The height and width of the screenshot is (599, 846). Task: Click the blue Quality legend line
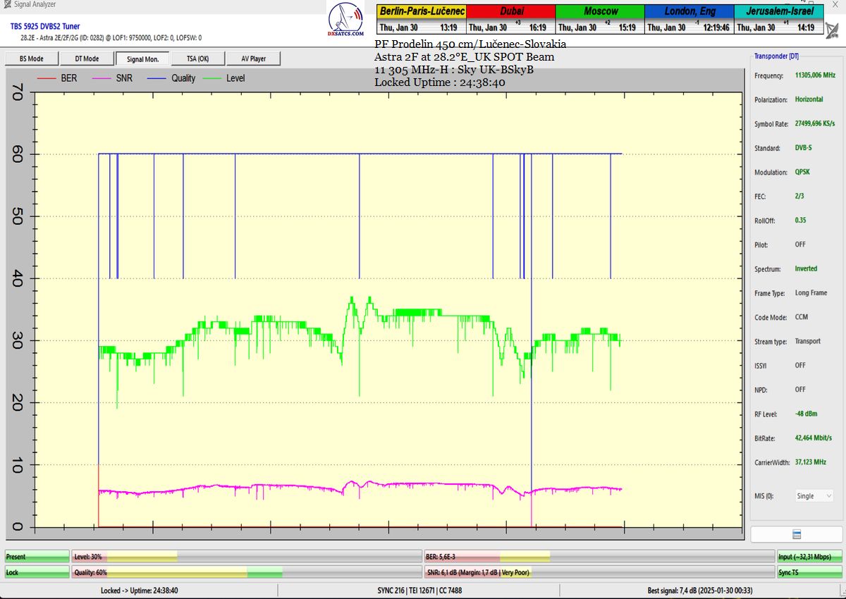pos(156,78)
